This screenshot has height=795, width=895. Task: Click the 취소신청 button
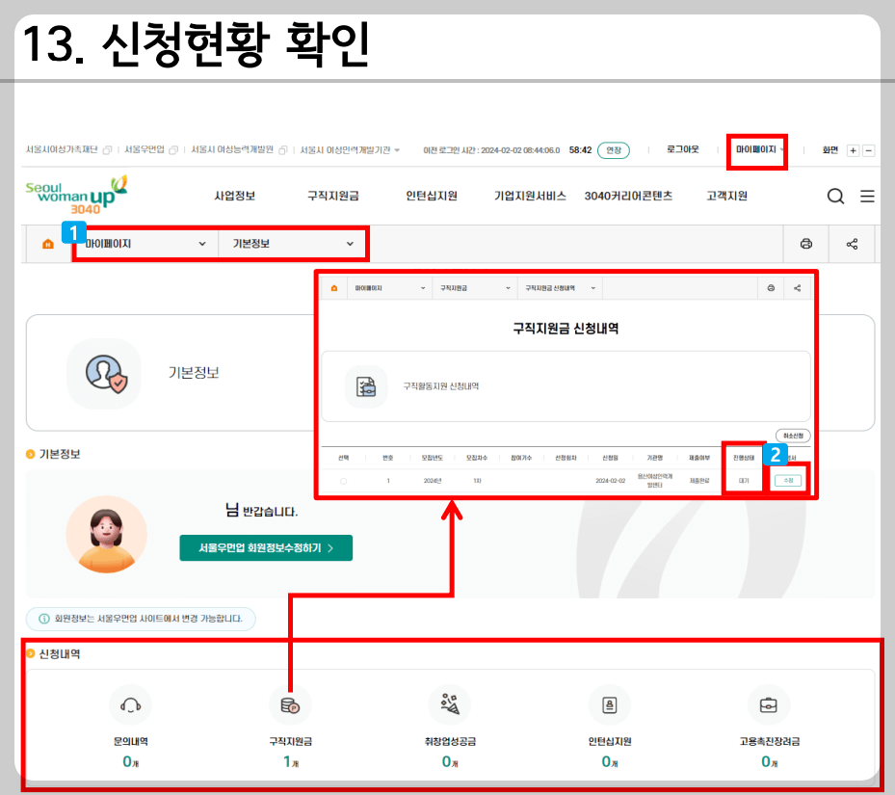[792, 436]
